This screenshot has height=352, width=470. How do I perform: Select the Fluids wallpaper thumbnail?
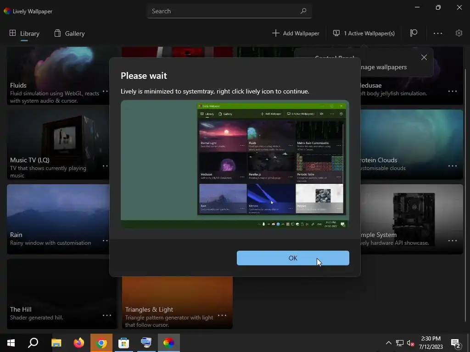[58, 76]
